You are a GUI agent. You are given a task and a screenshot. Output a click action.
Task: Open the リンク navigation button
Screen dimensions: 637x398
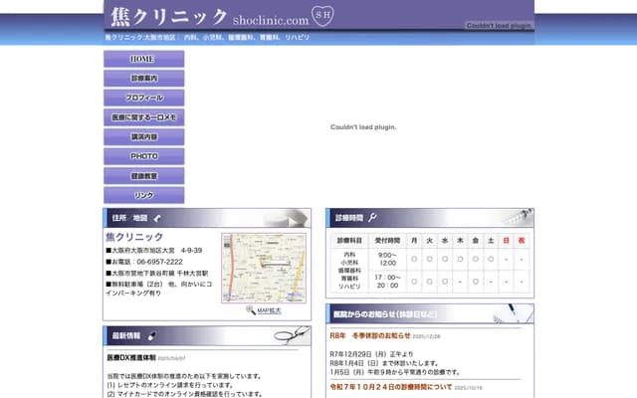143,195
